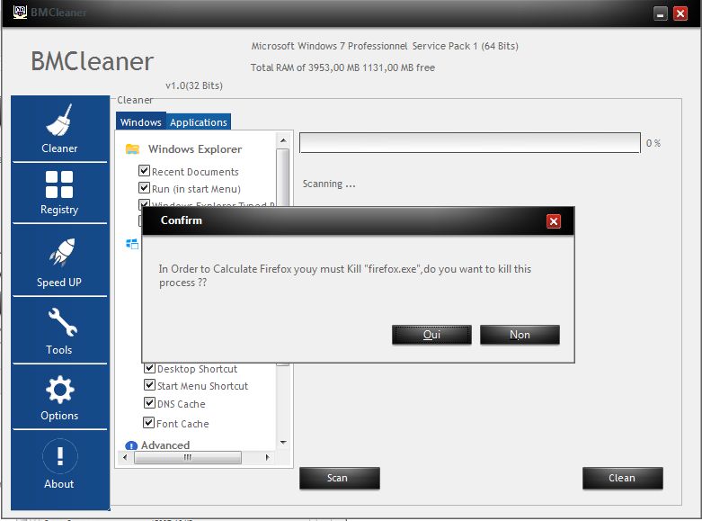Click the Clean button
Viewport: 702px width, 521px height.
pos(622,478)
